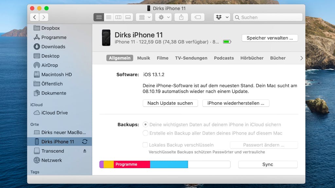Go forward with the right arrow button
The width and height of the screenshot is (335, 188).
click(x=44, y=17)
